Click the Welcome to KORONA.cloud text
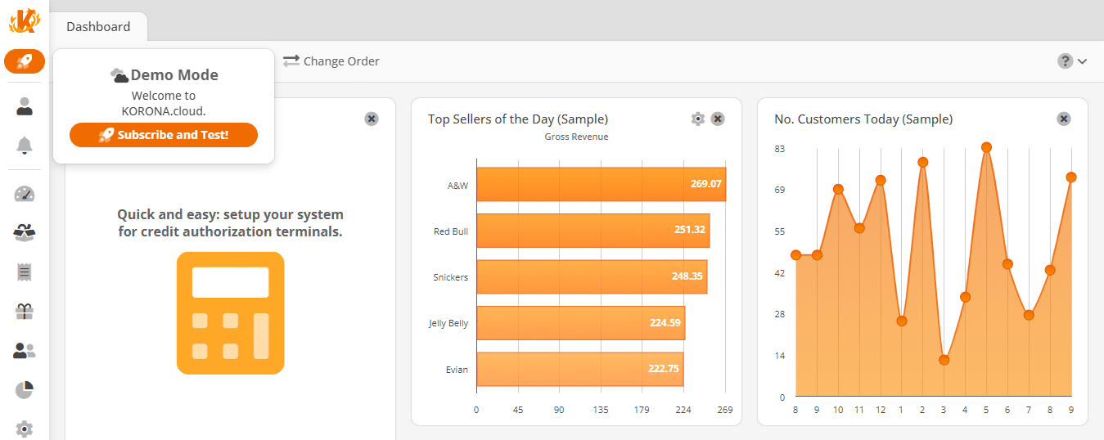The height and width of the screenshot is (440, 1104). 164,103
